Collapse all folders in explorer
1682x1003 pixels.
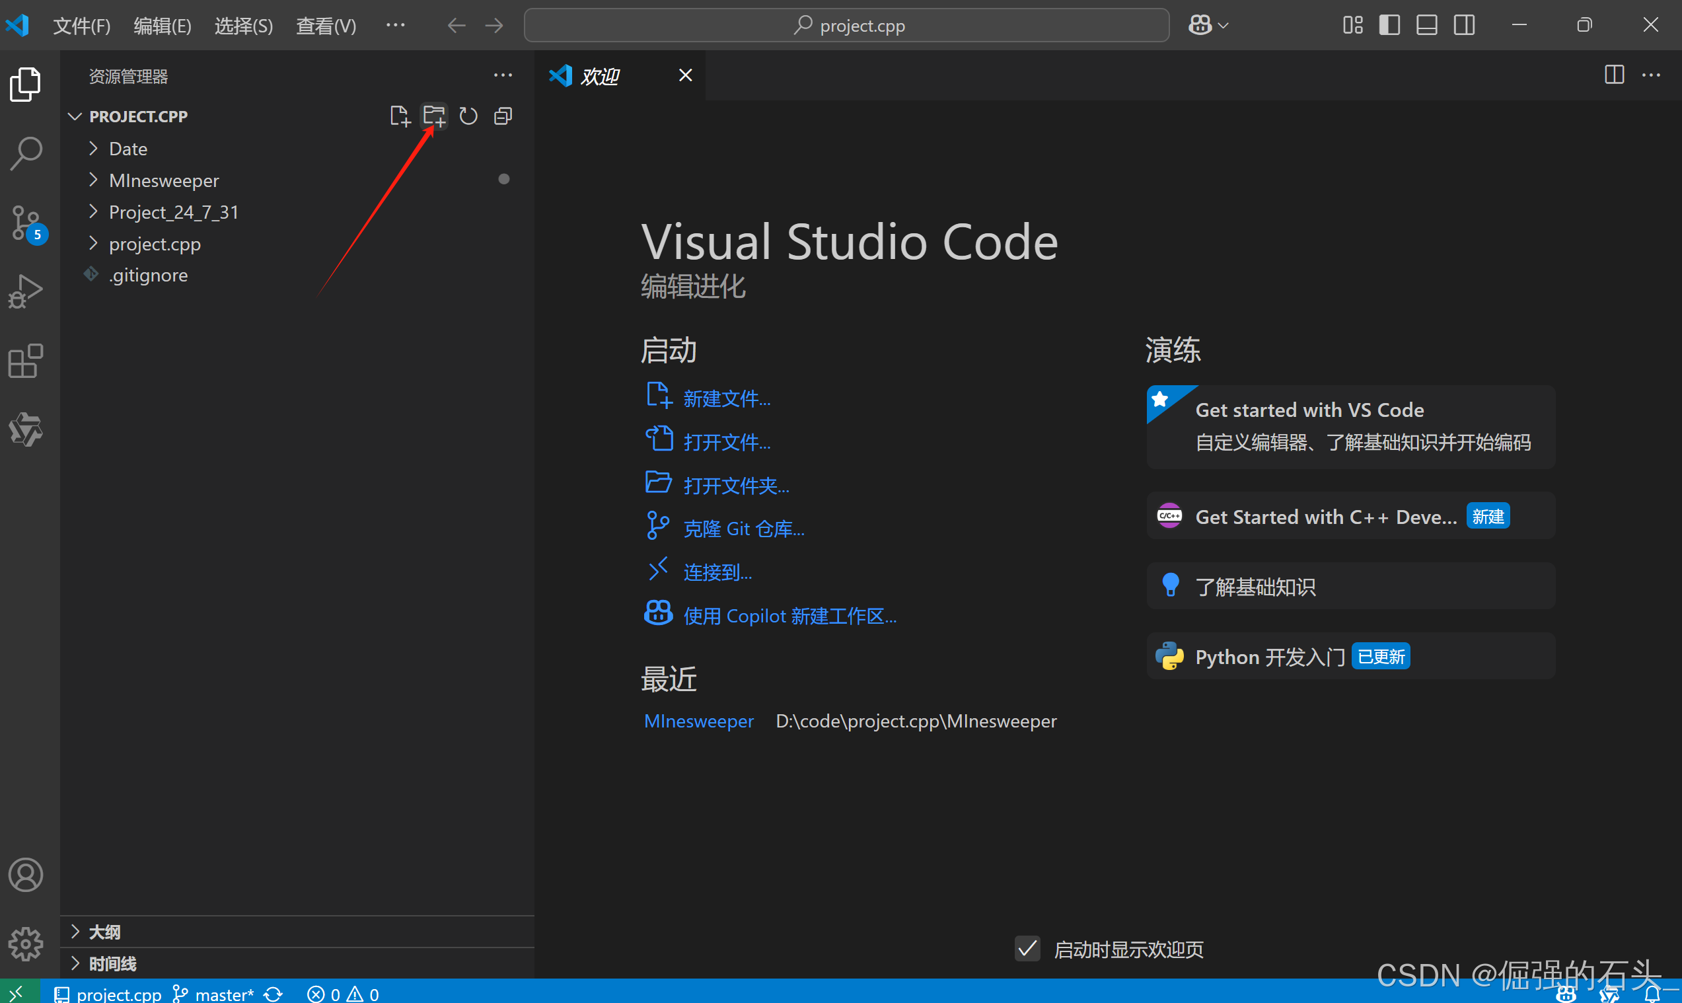tap(503, 116)
